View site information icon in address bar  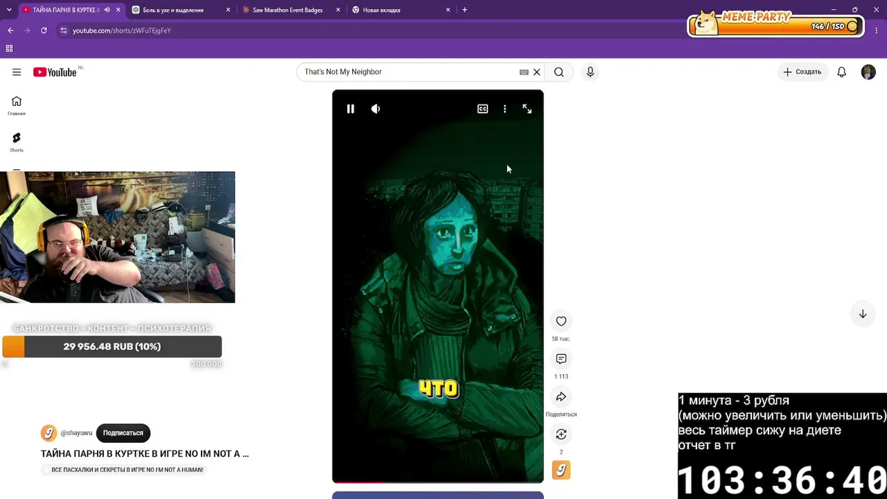64,30
